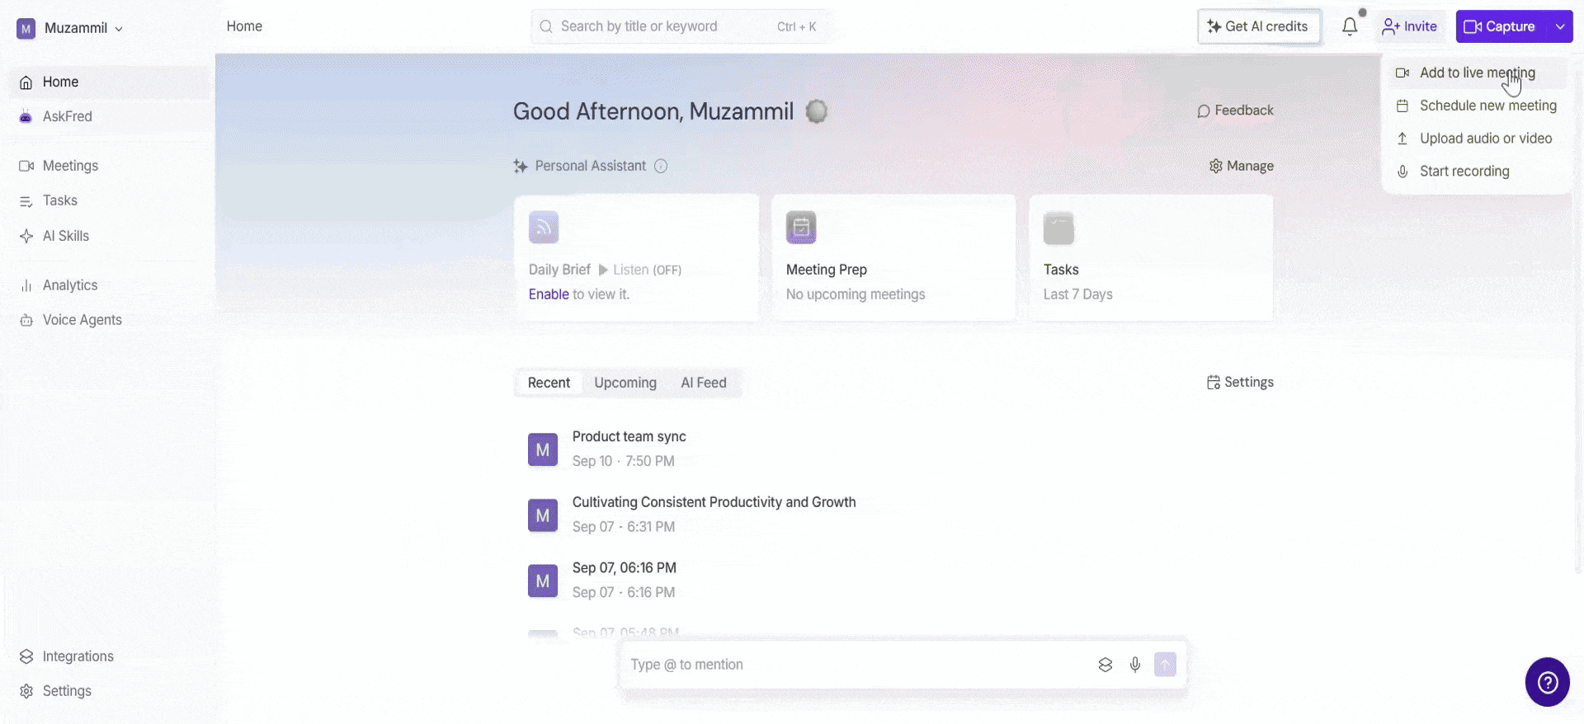Choose Start recording

pyautogui.click(x=1477, y=172)
